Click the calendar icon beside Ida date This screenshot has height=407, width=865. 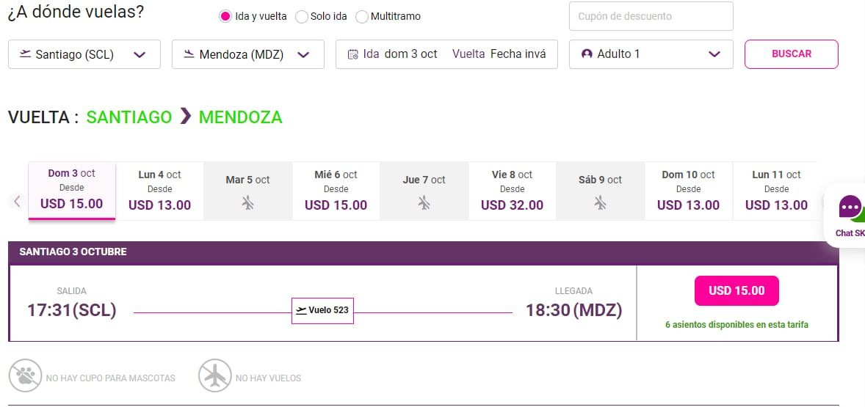(352, 54)
